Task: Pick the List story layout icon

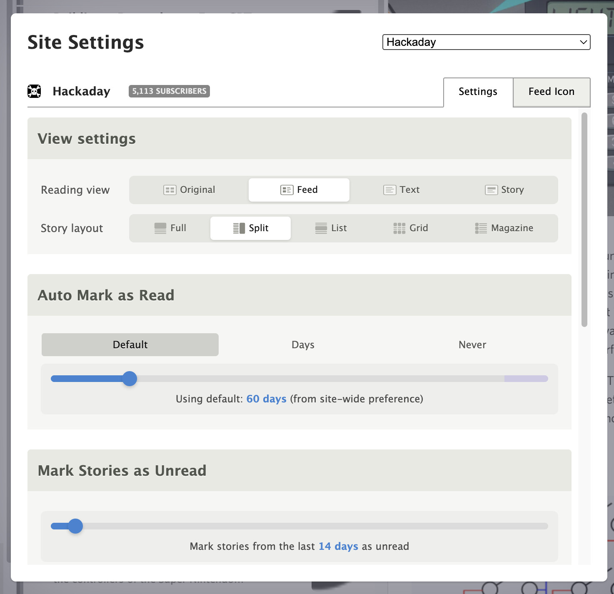Action: [321, 228]
